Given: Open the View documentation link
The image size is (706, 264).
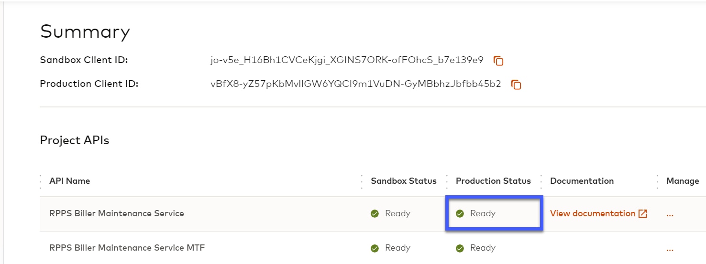Looking at the screenshot, I should [x=593, y=213].
